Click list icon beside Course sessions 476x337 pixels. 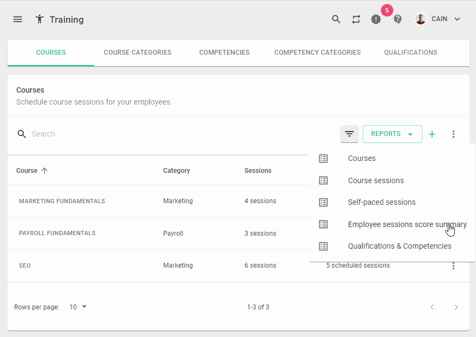point(323,180)
